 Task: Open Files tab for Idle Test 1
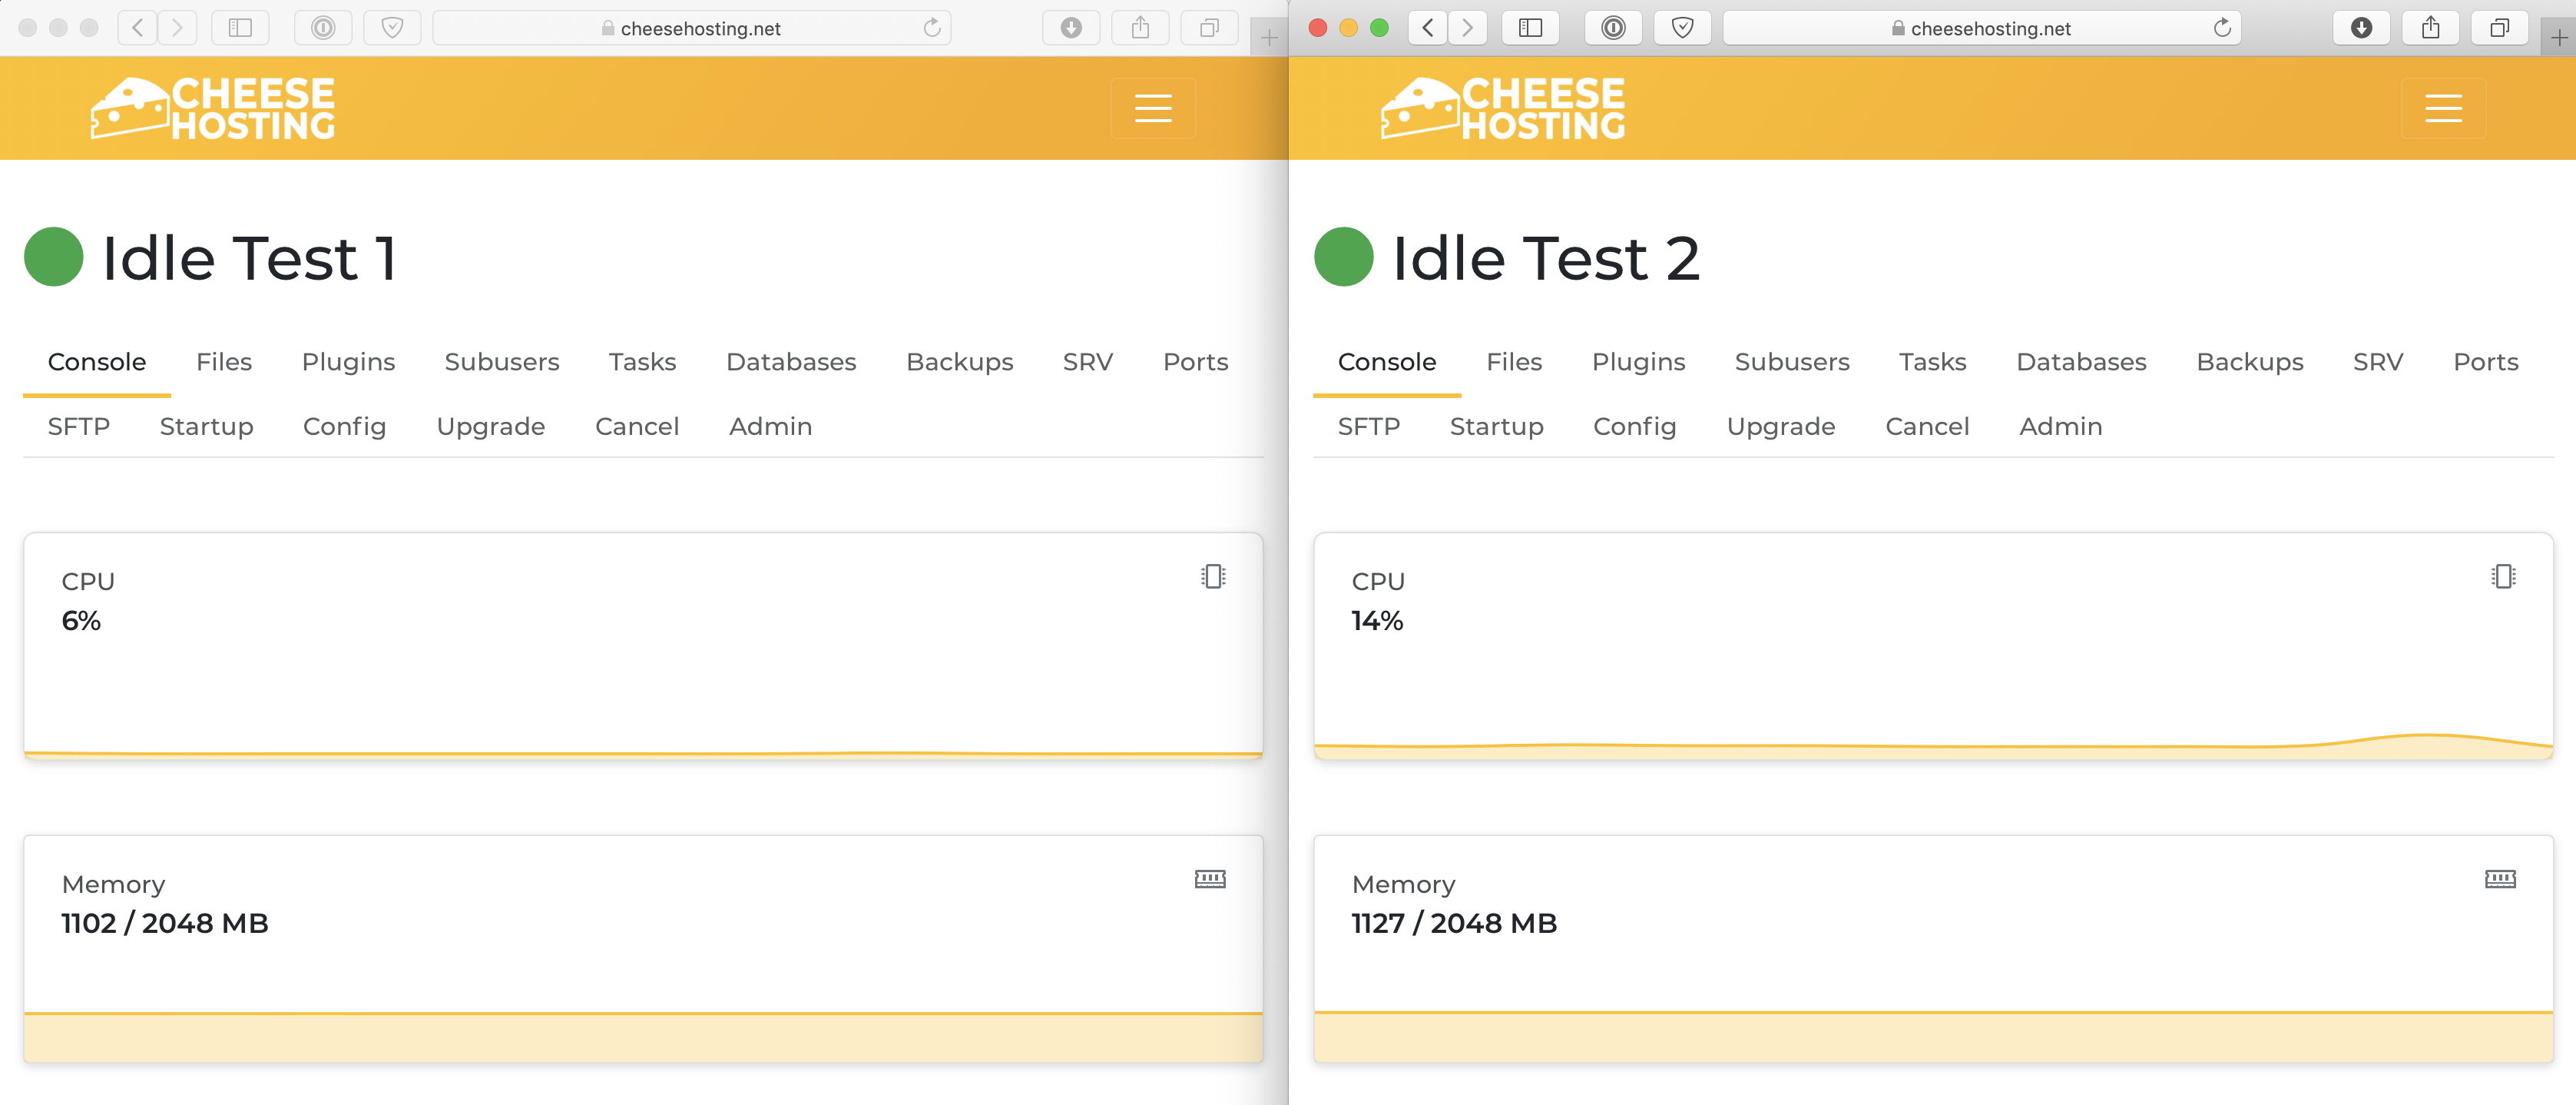(x=224, y=363)
